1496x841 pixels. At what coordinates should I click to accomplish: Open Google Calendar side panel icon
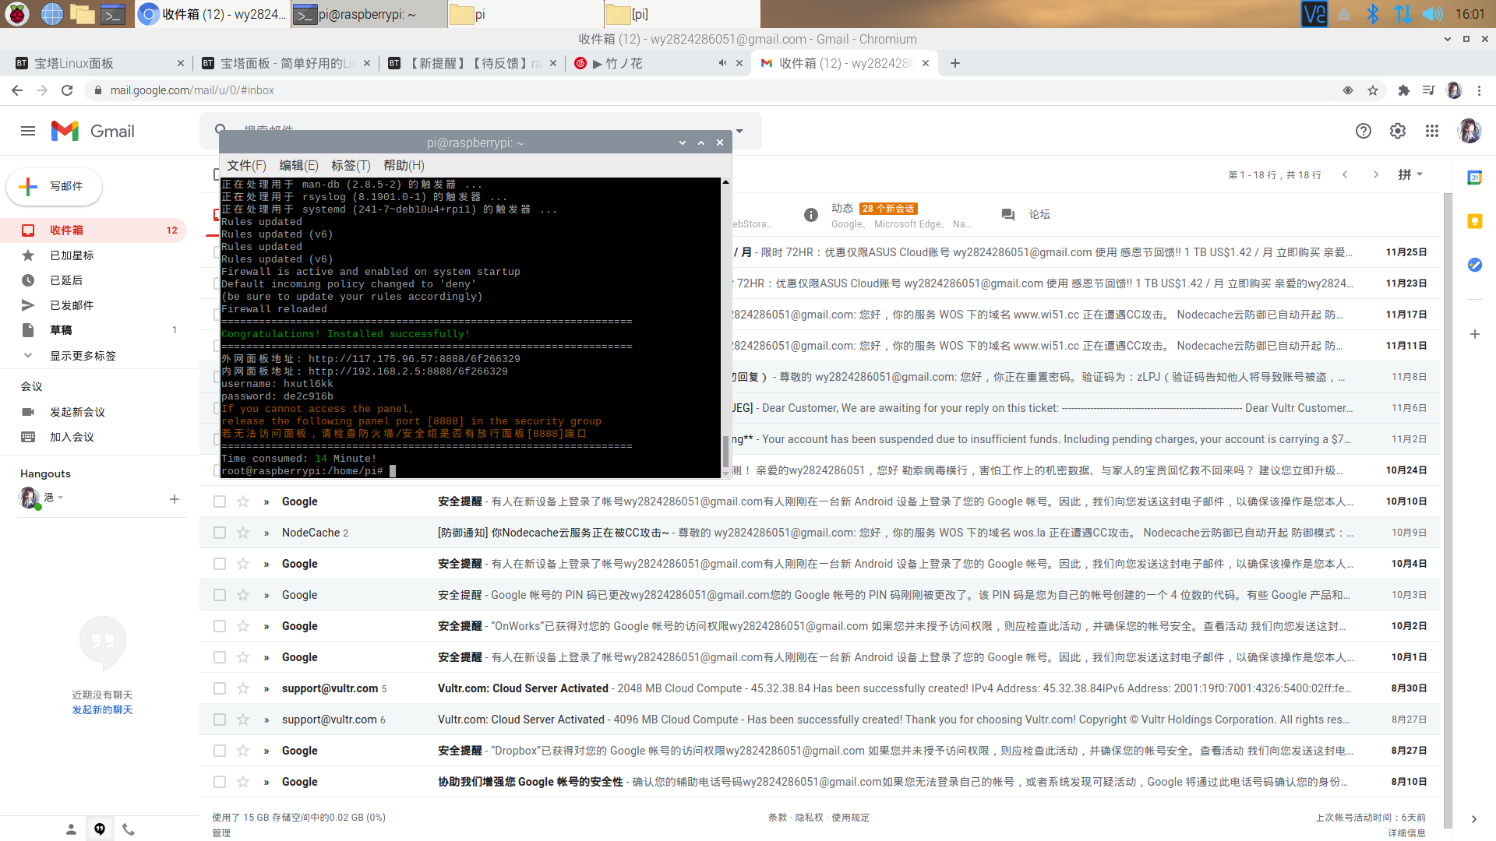1474,178
